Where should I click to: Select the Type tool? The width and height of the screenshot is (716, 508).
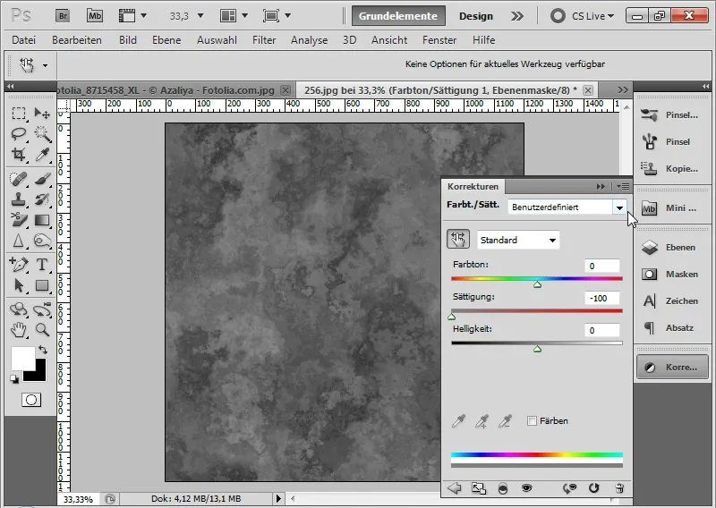click(x=42, y=264)
